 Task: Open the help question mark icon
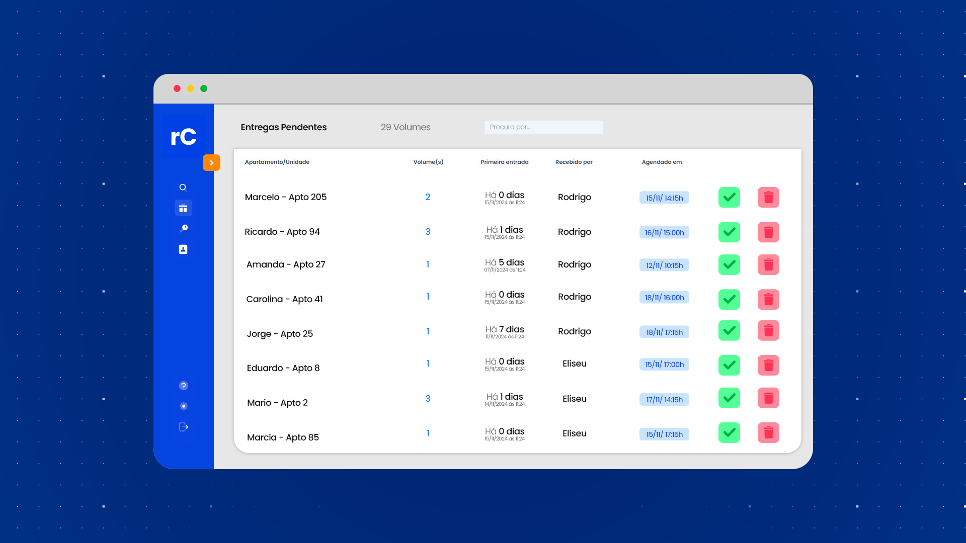pos(184,386)
